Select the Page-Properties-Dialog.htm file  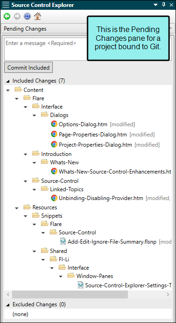93,135
